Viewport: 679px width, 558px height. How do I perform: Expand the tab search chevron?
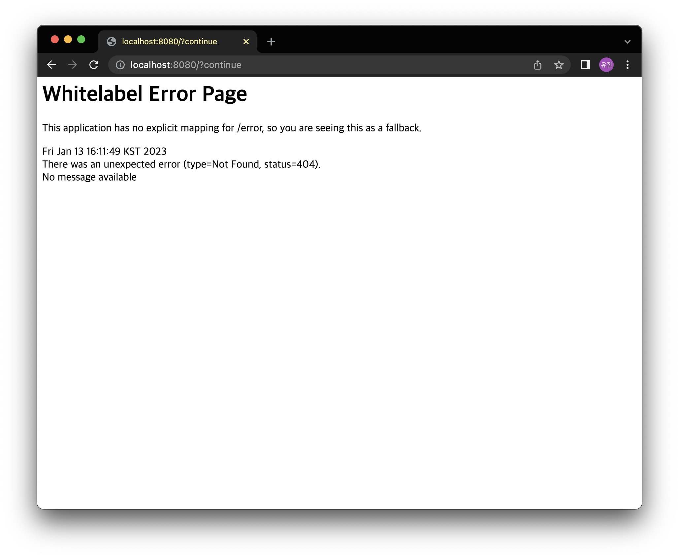[628, 42]
